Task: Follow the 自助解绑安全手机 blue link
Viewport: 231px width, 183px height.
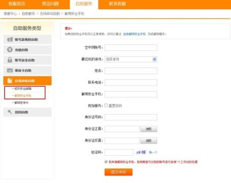Action: click(134, 34)
